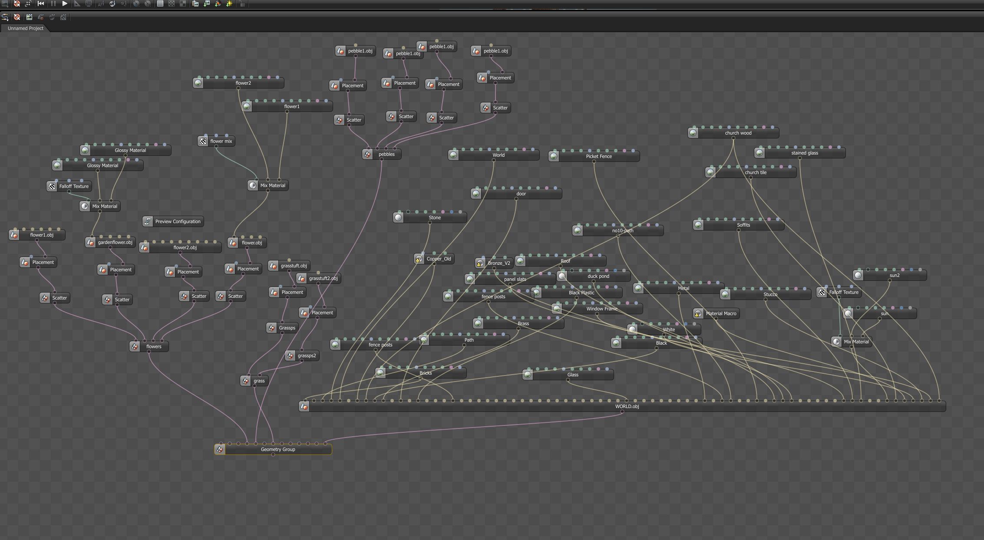Open the unfold node graph dropdown
Image resolution: width=984 pixels, height=540 pixels.
5,17
